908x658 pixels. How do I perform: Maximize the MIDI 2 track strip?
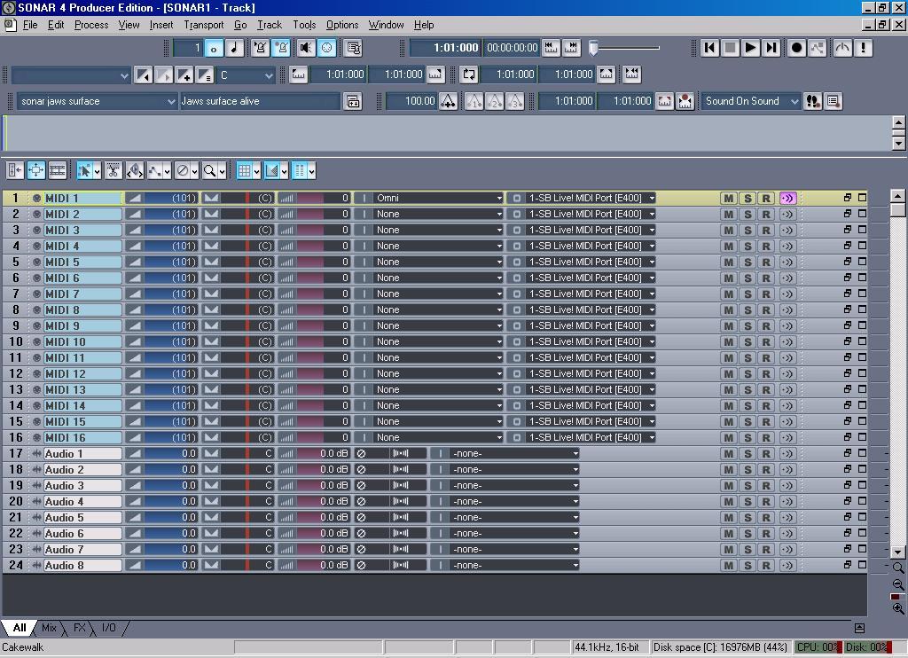pos(862,214)
